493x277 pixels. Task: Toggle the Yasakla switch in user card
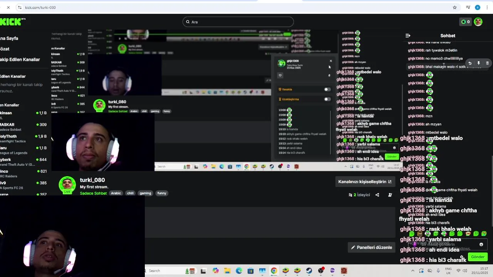tap(327, 89)
